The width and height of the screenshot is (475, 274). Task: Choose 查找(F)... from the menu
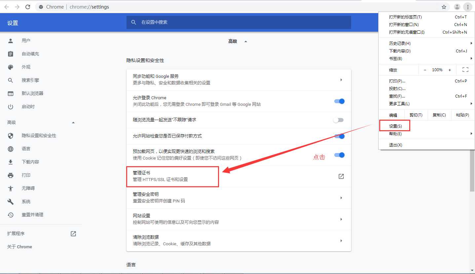click(x=426, y=96)
